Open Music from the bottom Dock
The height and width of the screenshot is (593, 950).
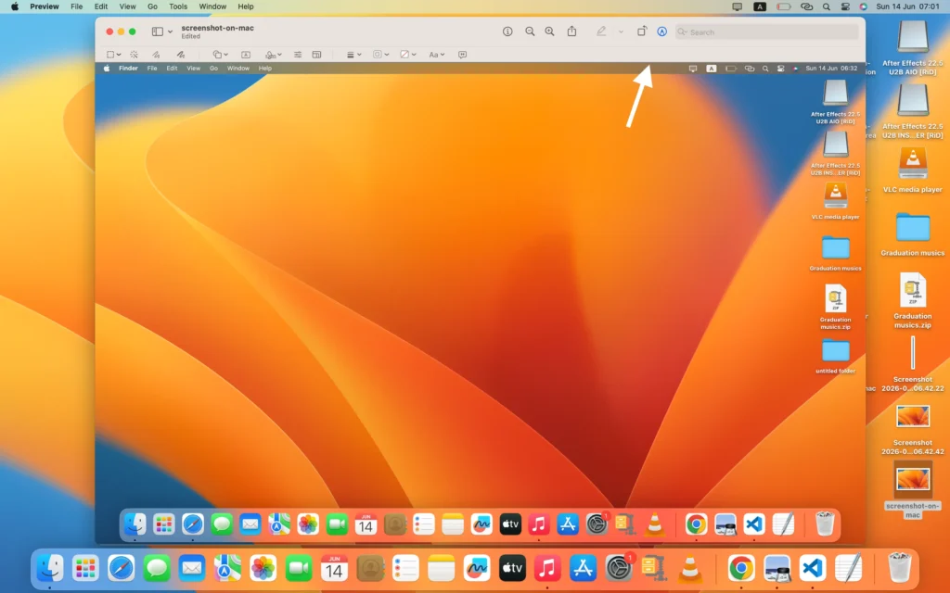click(x=547, y=568)
